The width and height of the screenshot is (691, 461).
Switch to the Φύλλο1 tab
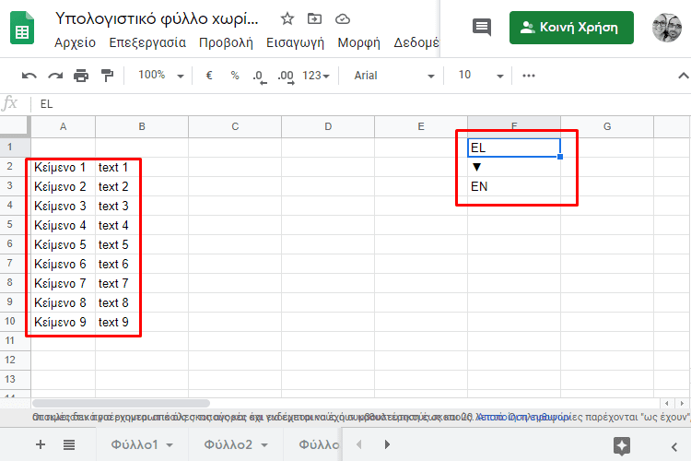[x=135, y=444]
